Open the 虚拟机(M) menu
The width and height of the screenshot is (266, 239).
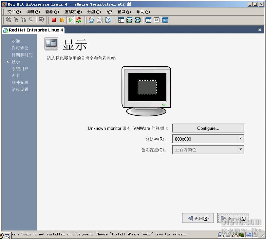73,12
